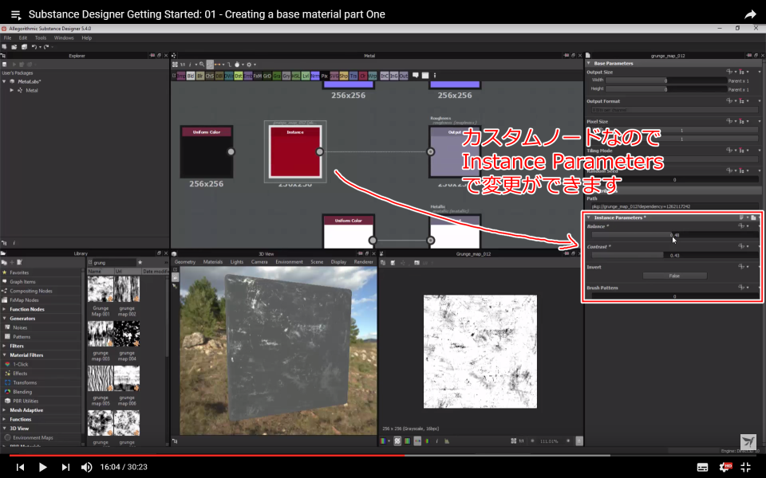The width and height of the screenshot is (766, 478).
Task: Adjust the Balance slider
Action: [675, 235]
